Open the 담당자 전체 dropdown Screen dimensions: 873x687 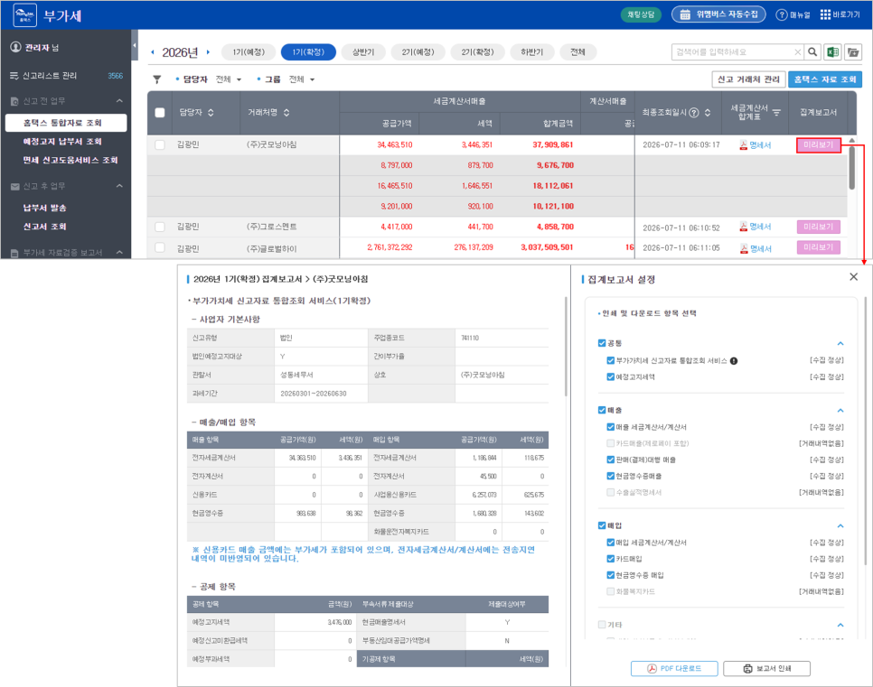(229, 79)
